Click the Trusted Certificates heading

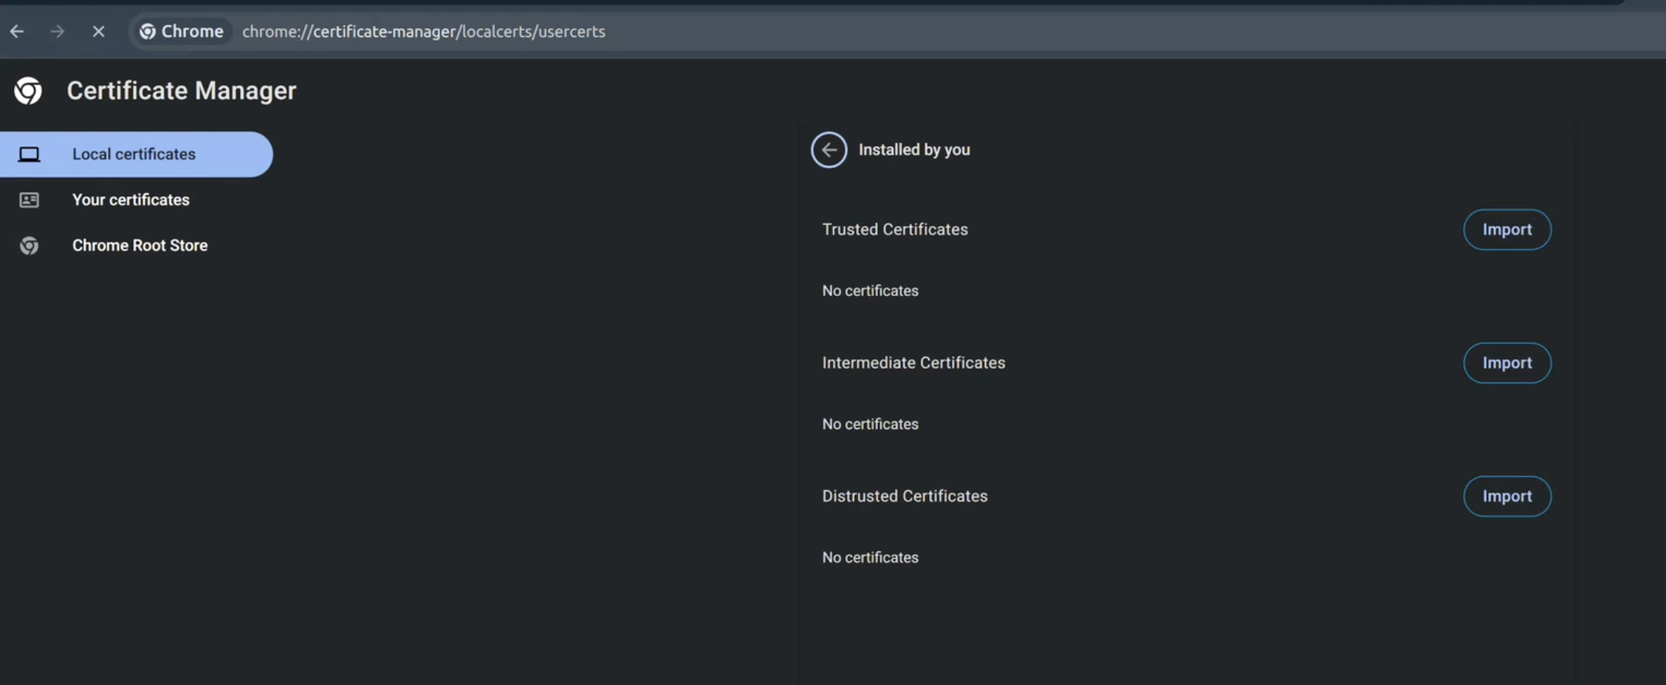(x=895, y=230)
